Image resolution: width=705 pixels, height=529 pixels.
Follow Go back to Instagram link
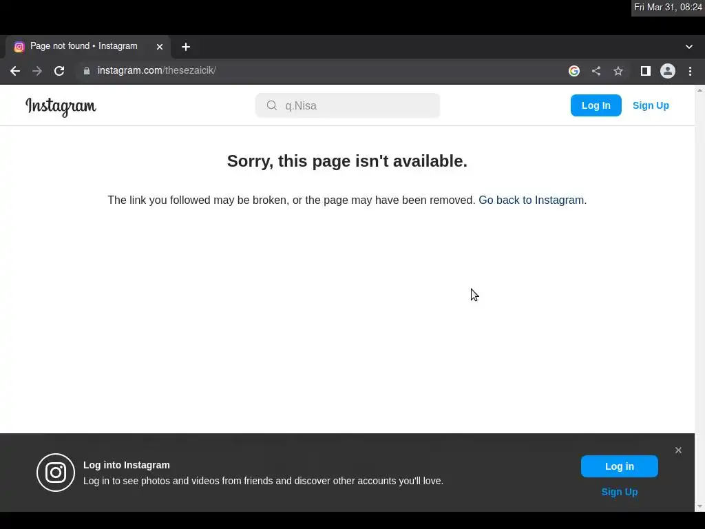click(x=531, y=200)
